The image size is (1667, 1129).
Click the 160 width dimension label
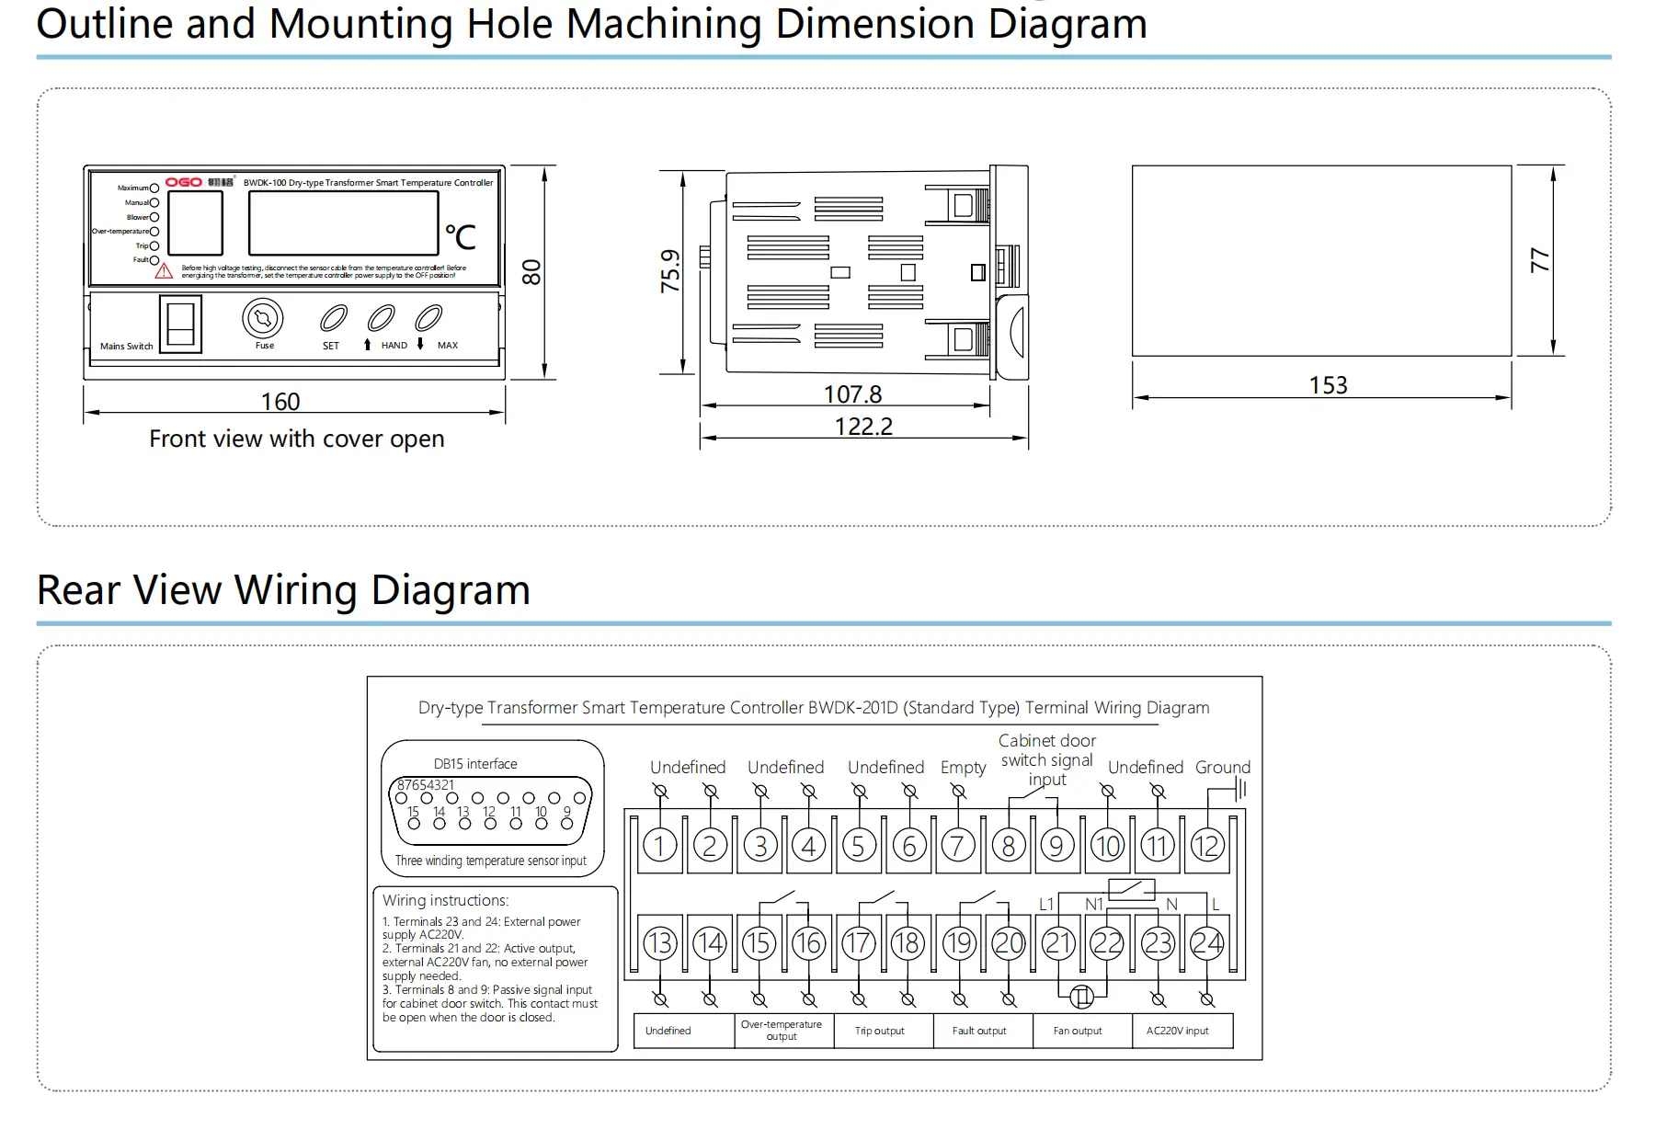[x=280, y=402]
